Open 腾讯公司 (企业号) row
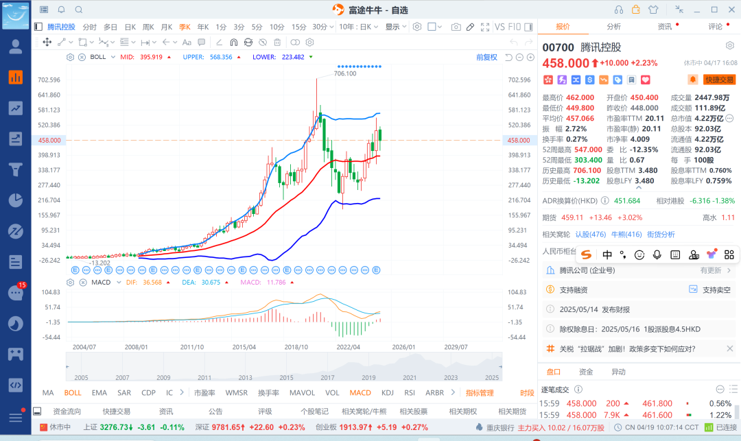741x441 pixels. (x=639, y=270)
